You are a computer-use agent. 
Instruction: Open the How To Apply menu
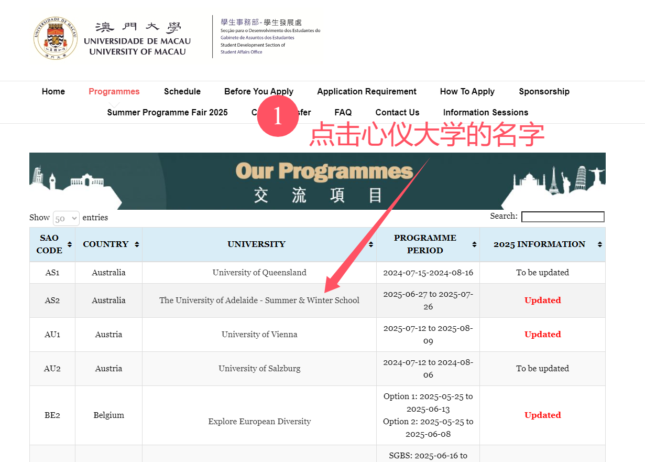[x=467, y=91]
